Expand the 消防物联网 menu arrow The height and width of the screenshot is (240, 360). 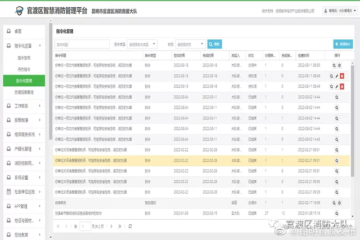click(x=40, y=163)
